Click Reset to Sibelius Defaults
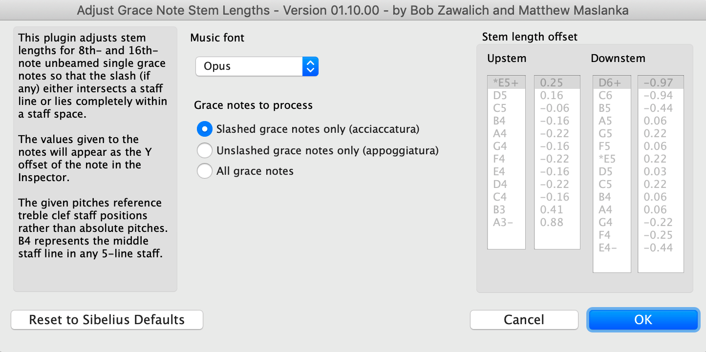 [107, 320]
